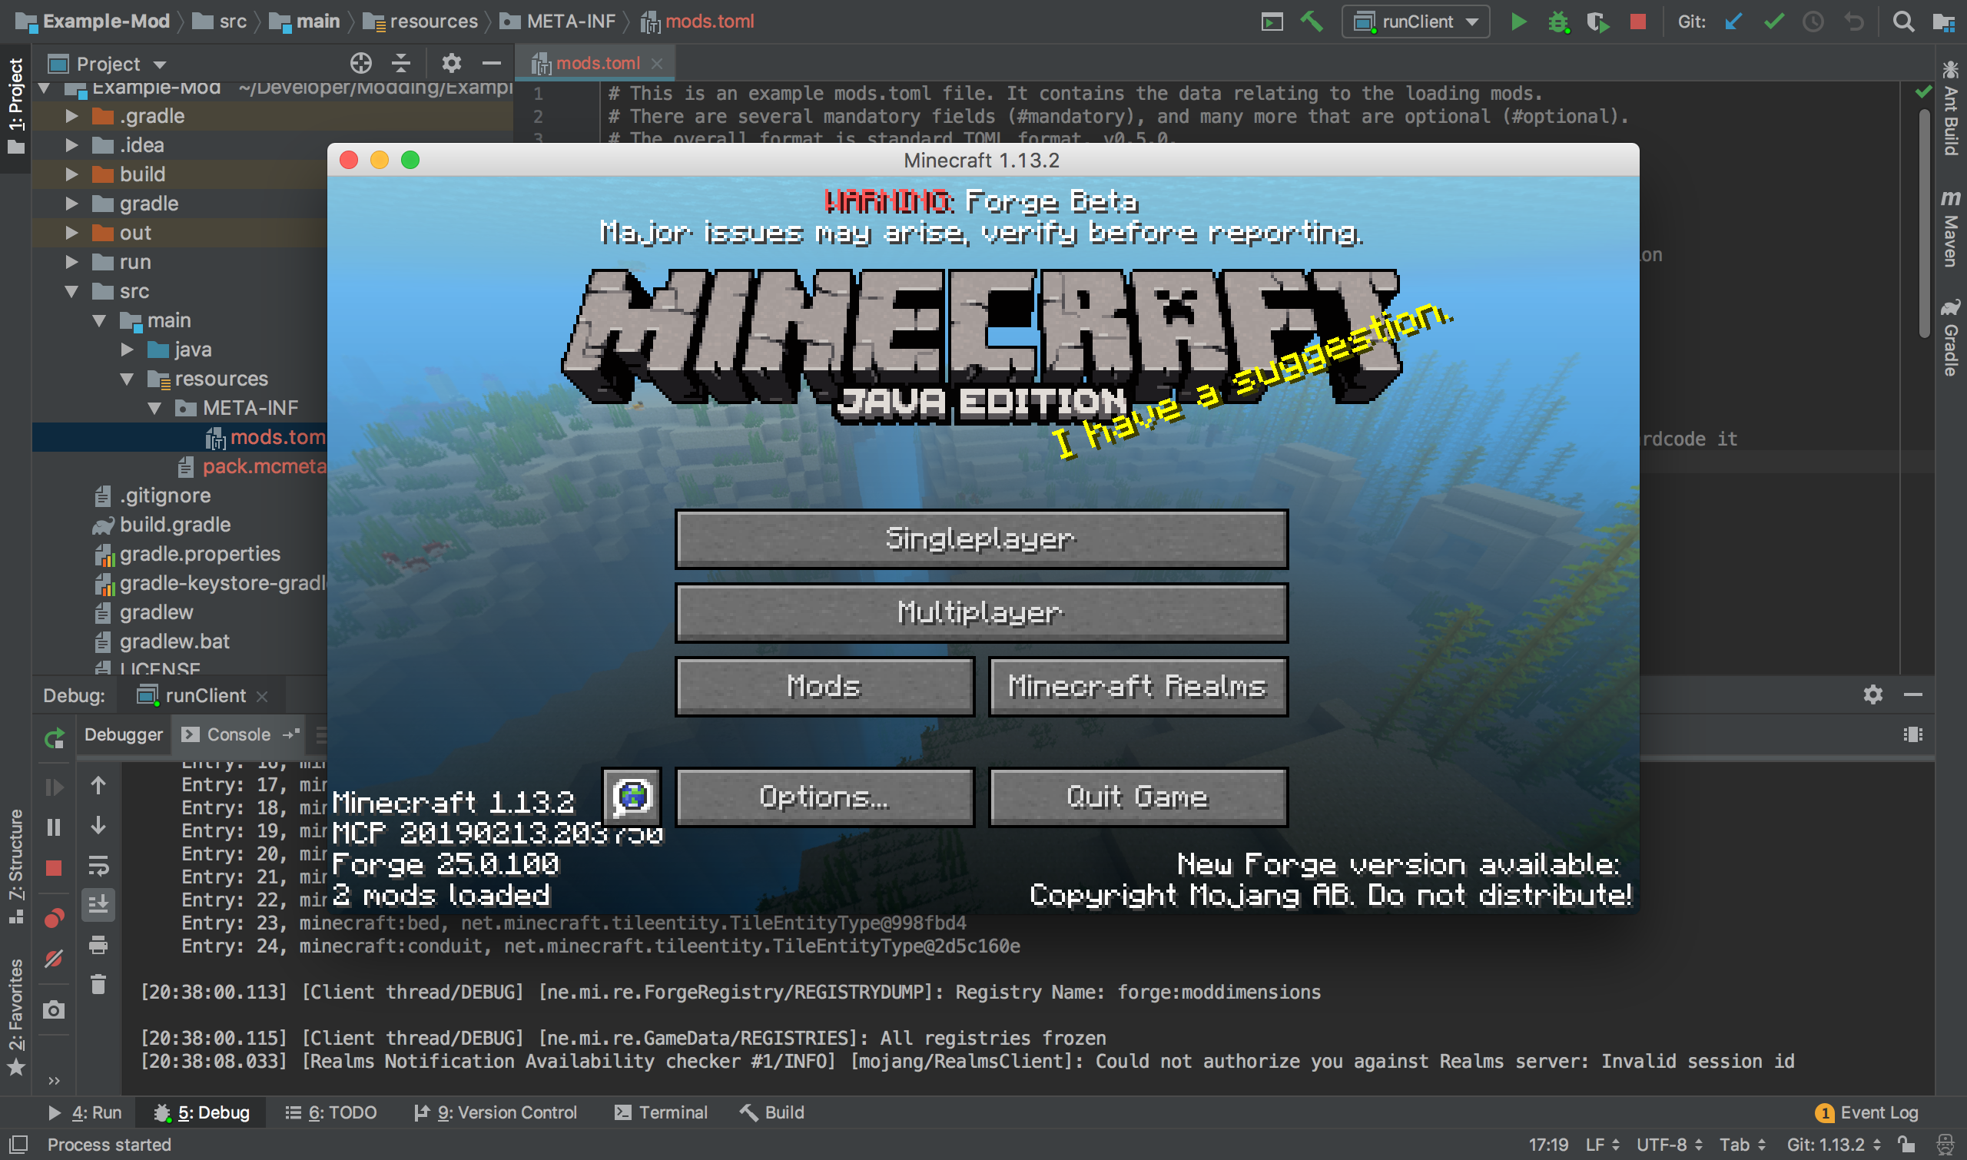Open Search Everywhere magnifier icon
Viewport: 1967px width, 1160px height.
[1903, 22]
